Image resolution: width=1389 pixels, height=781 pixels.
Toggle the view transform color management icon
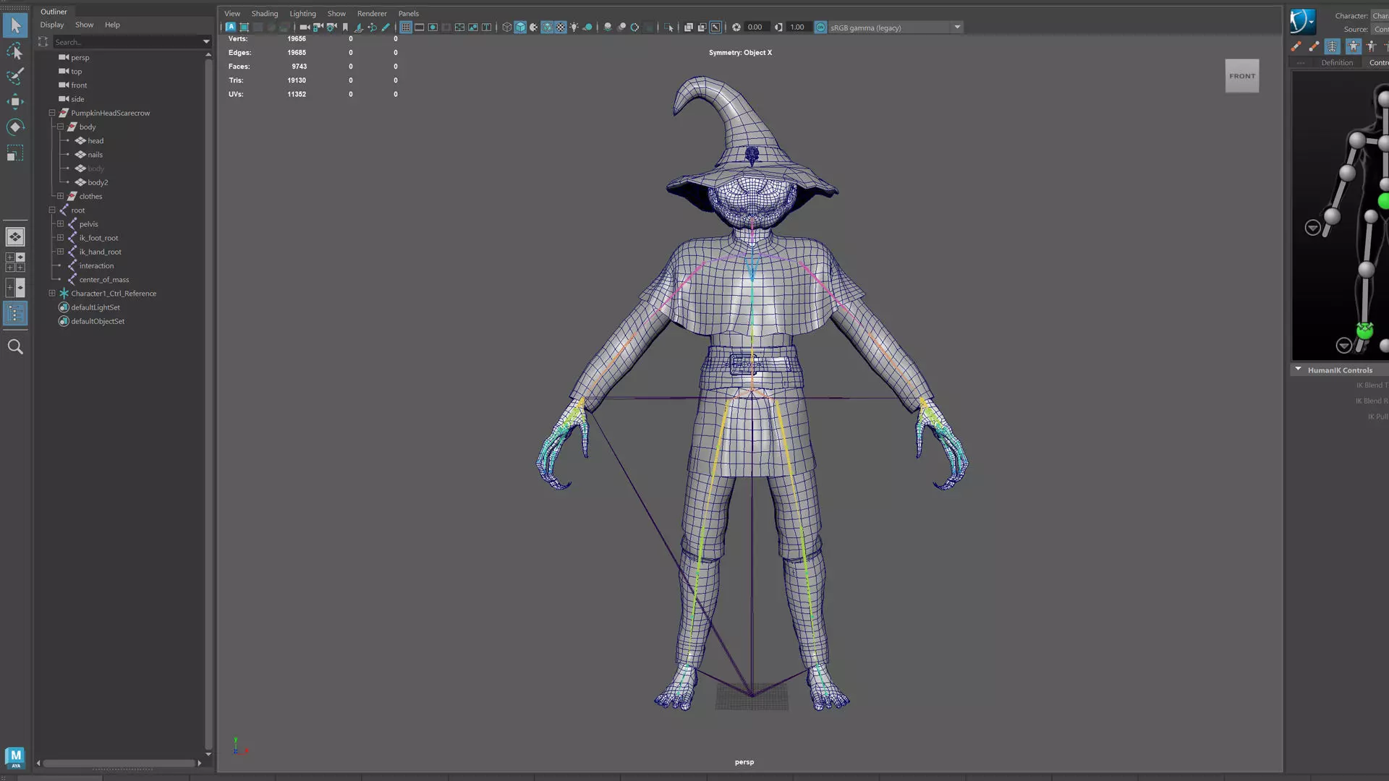click(820, 27)
